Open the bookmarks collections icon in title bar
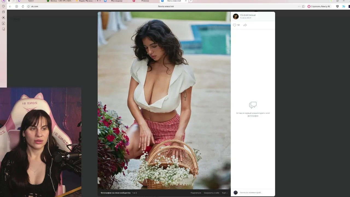 (x=337, y=1)
